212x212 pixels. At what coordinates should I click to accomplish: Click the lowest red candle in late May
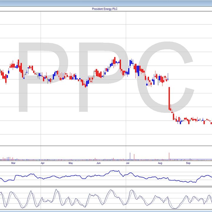[x=85, y=85]
